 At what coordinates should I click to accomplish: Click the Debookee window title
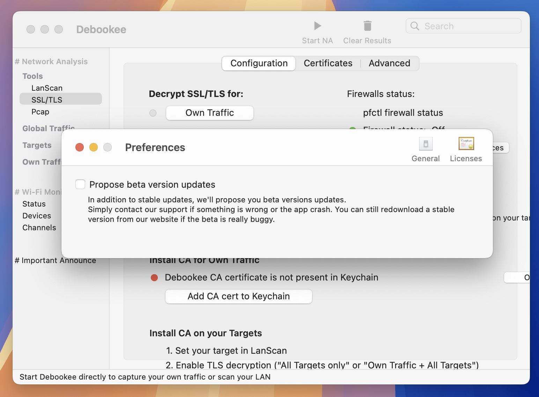point(101,29)
